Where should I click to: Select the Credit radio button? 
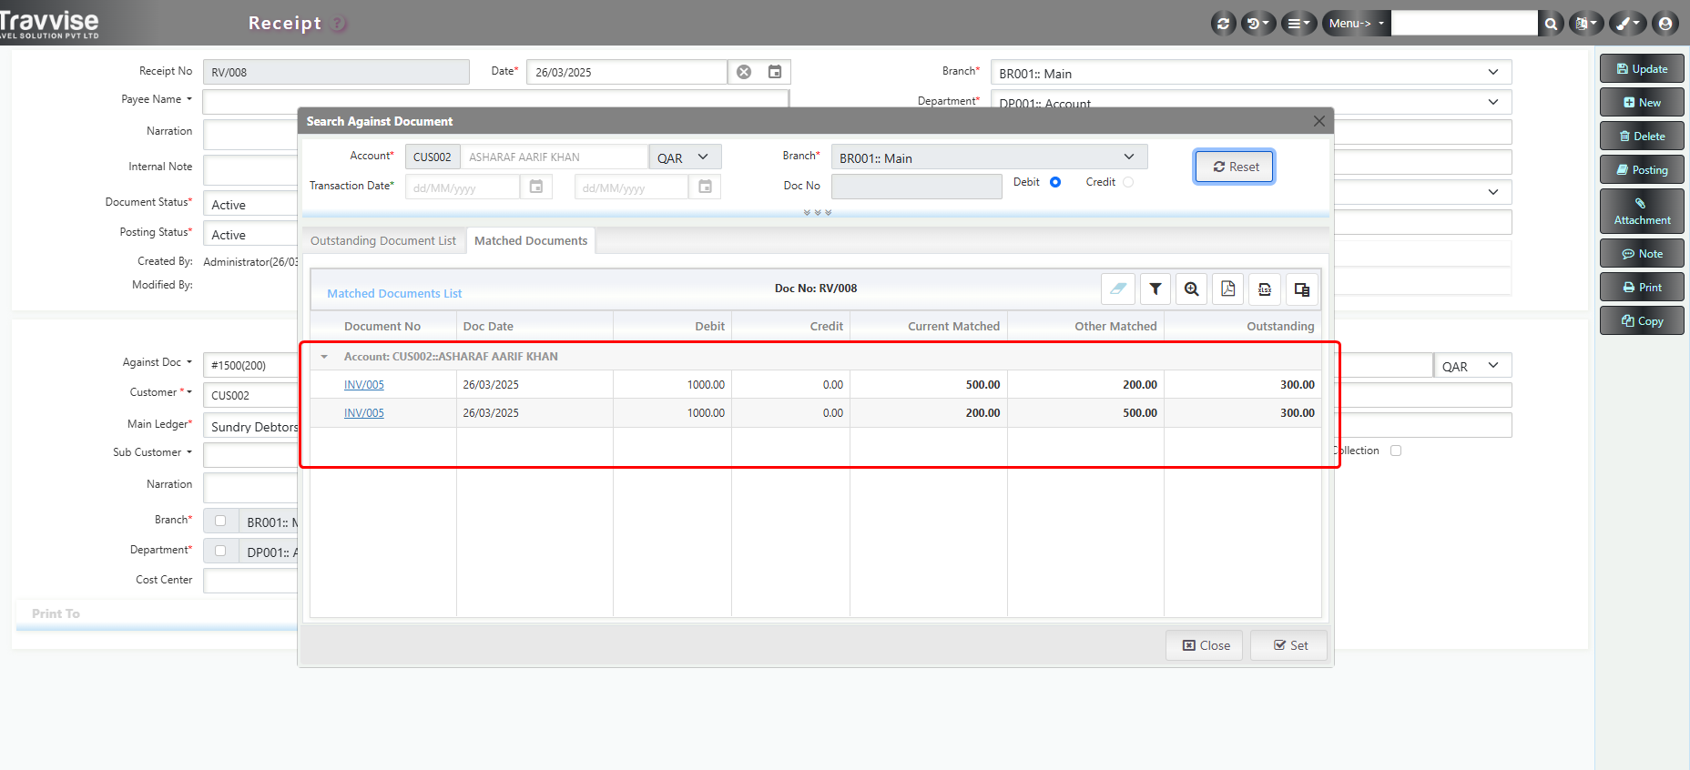coord(1128,182)
